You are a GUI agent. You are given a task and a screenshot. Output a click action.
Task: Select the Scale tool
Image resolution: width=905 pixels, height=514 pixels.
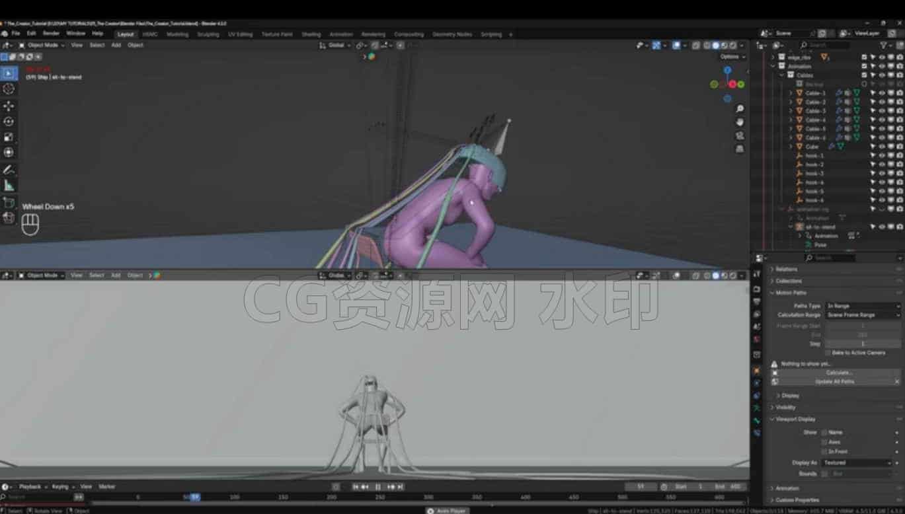click(9, 137)
